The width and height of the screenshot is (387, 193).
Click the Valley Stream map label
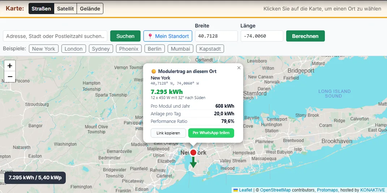(233, 161)
